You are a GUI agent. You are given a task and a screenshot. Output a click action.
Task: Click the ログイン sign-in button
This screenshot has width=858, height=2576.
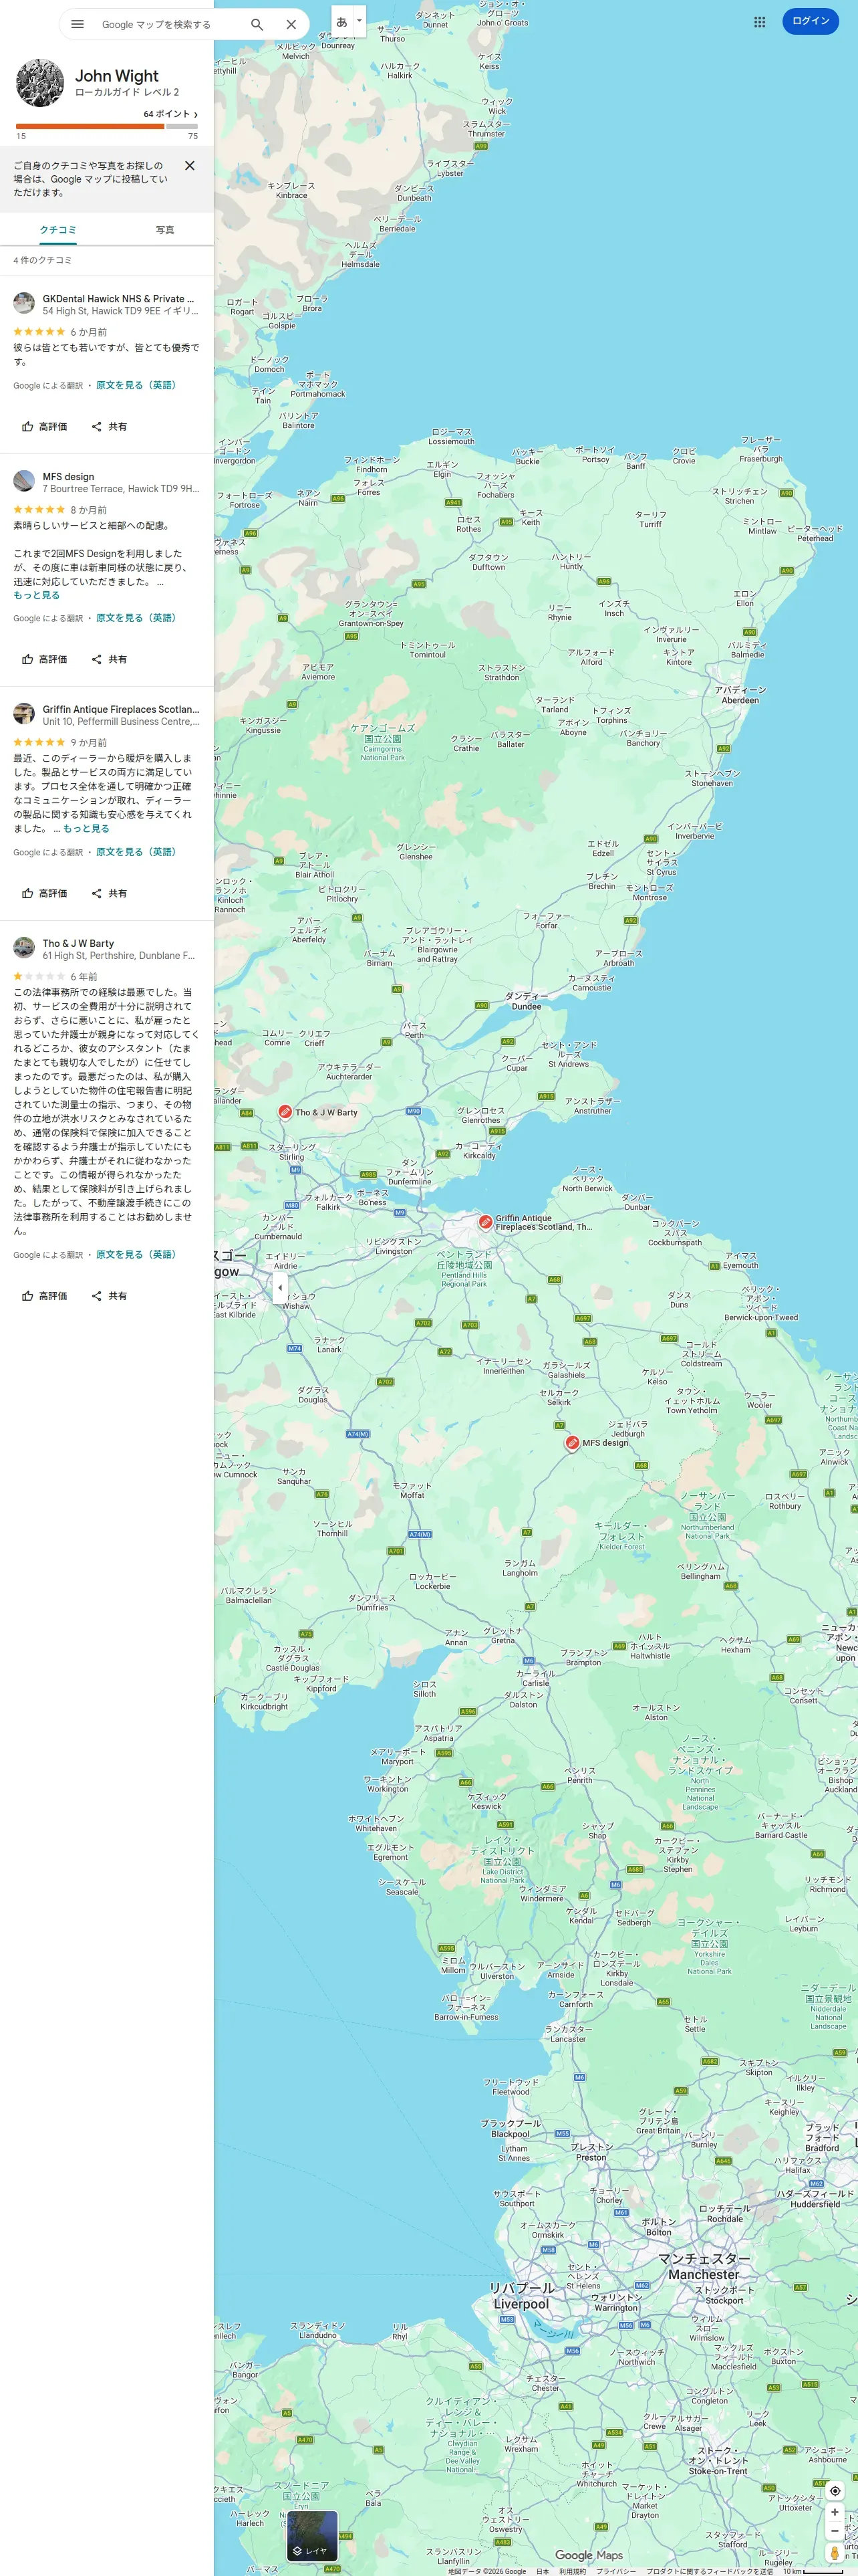(x=810, y=21)
